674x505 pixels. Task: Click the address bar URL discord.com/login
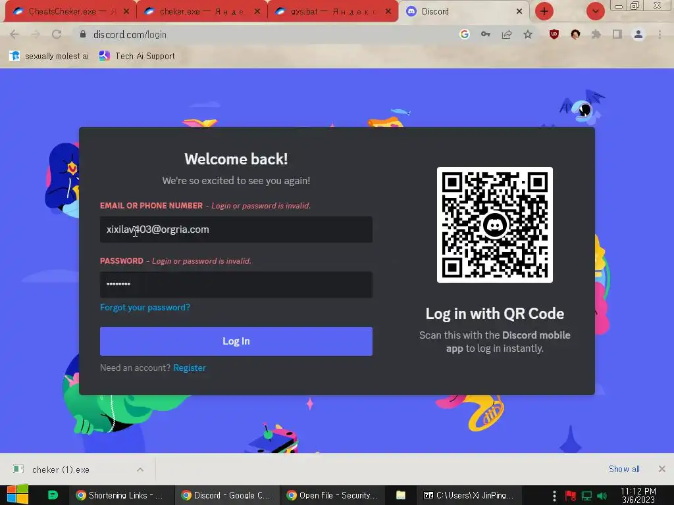tap(130, 34)
